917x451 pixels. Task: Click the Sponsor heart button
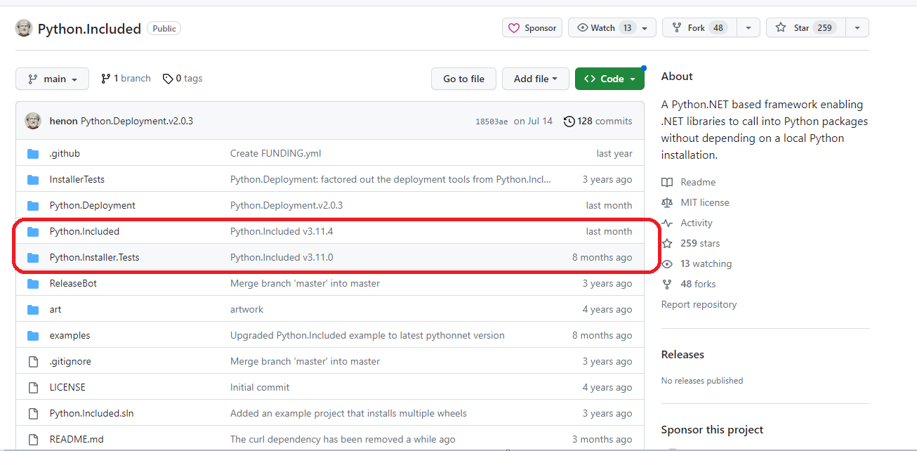coord(532,28)
